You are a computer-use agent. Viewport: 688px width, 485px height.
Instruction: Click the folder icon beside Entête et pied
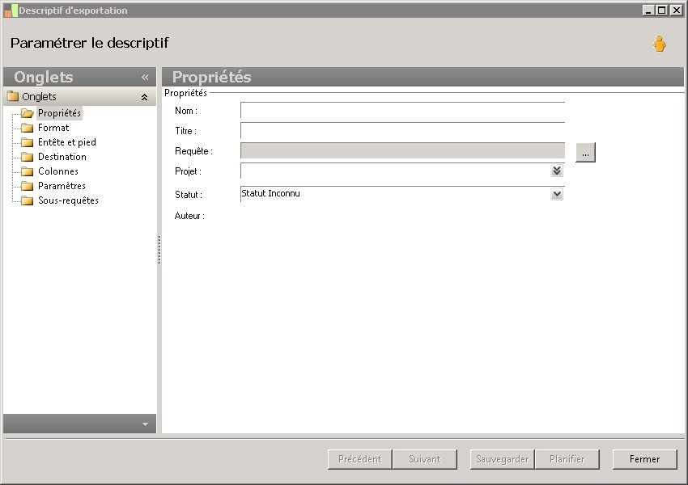(x=28, y=142)
